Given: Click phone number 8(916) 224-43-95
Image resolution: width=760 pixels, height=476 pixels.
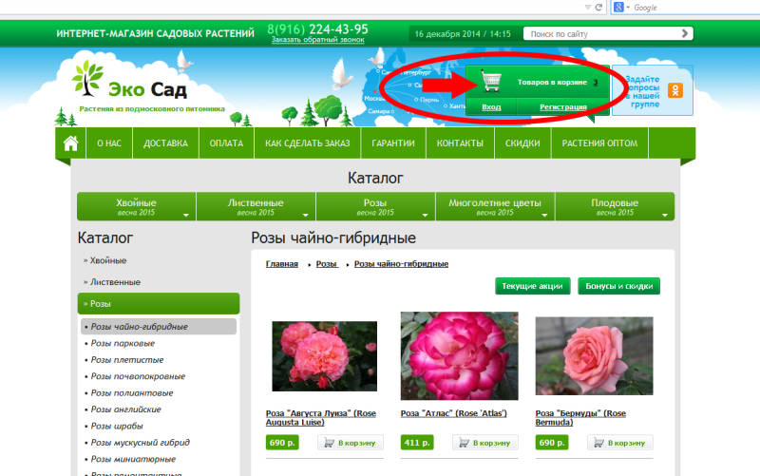Looking at the screenshot, I should pos(317,29).
